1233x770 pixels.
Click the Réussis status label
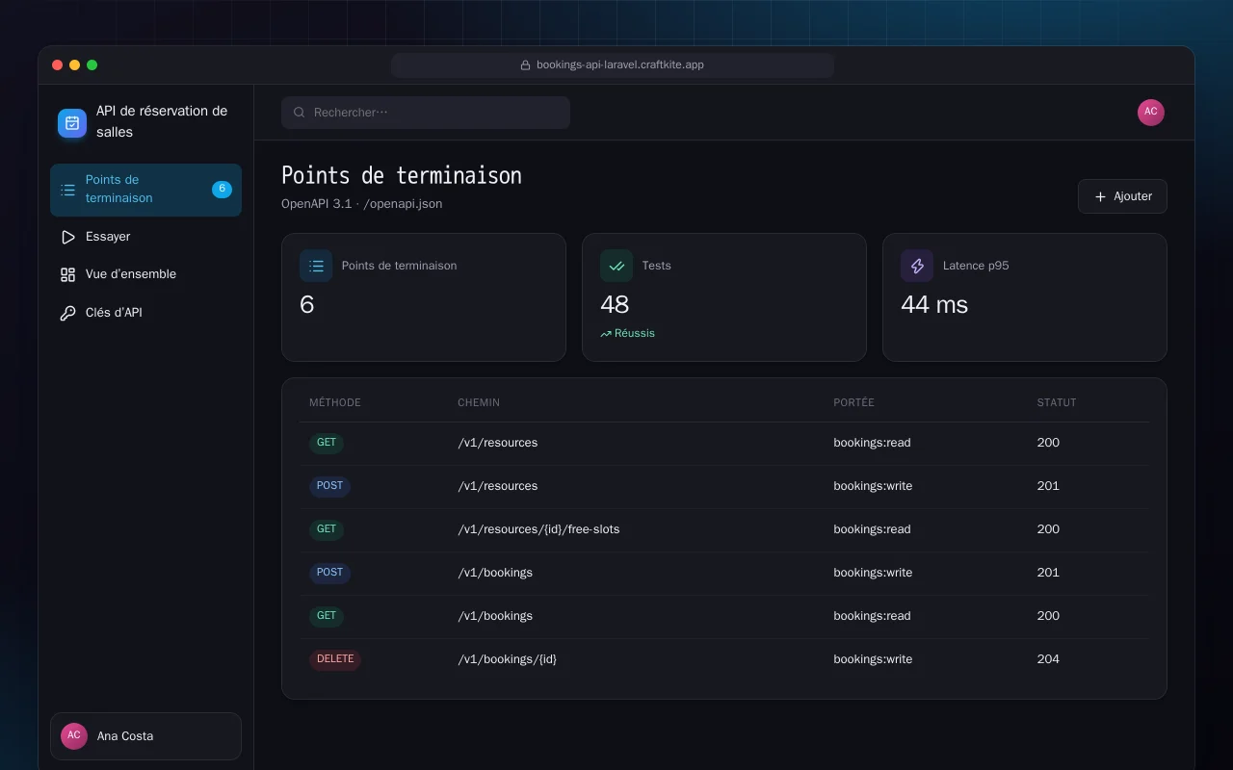[635, 334]
